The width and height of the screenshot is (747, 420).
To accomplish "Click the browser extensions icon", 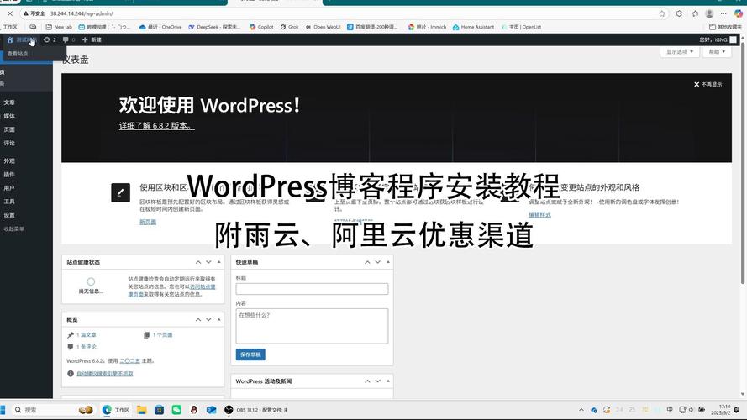I will pos(679,13).
